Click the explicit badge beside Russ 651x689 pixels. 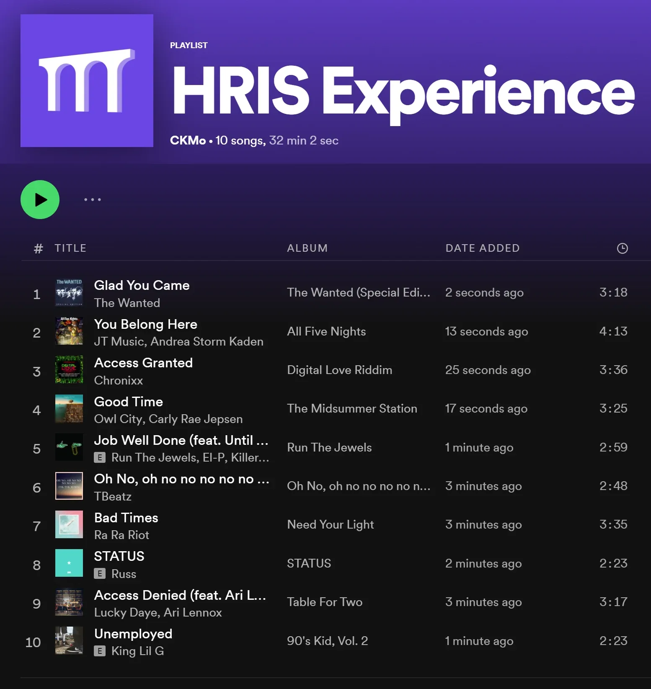click(100, 573)
